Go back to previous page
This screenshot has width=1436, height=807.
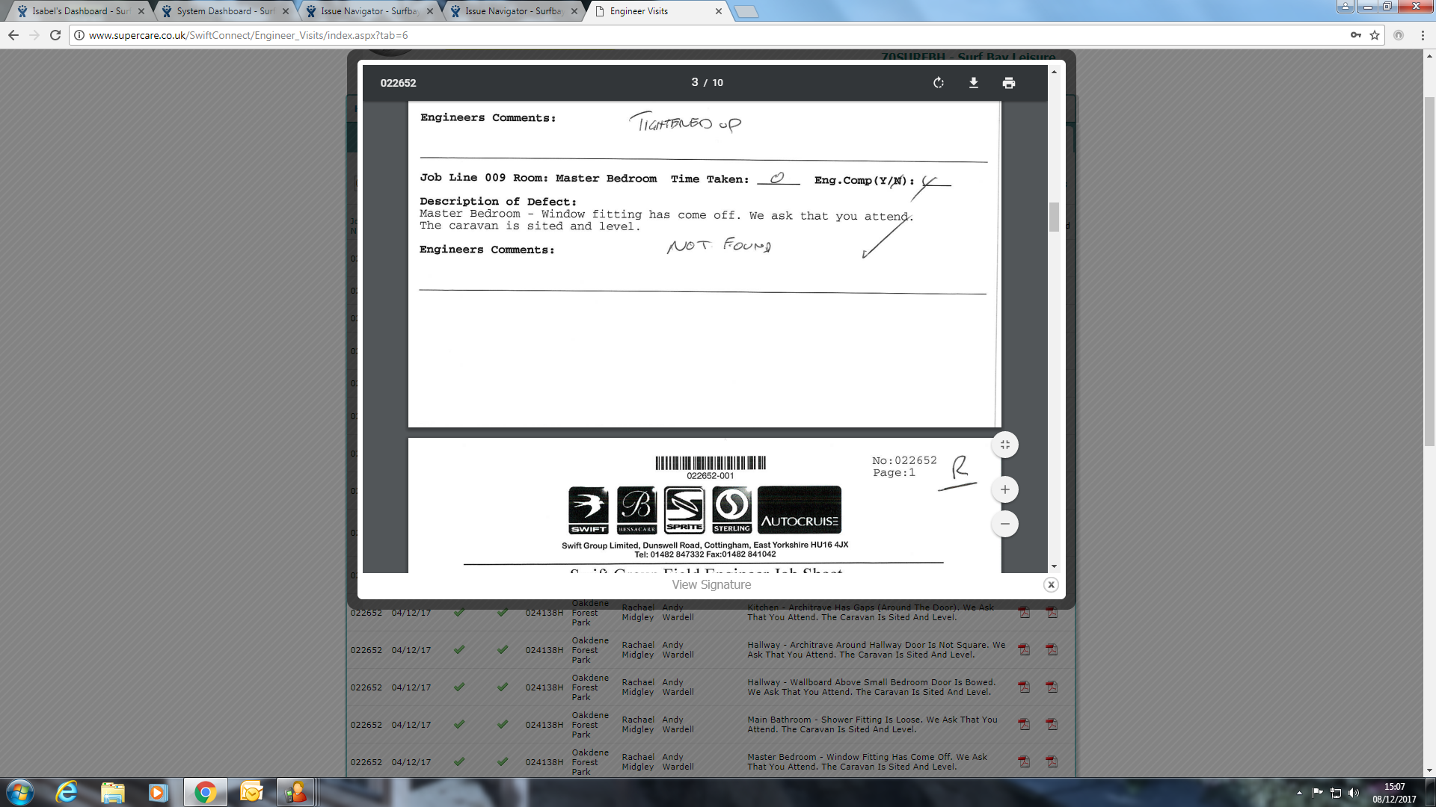13,35
